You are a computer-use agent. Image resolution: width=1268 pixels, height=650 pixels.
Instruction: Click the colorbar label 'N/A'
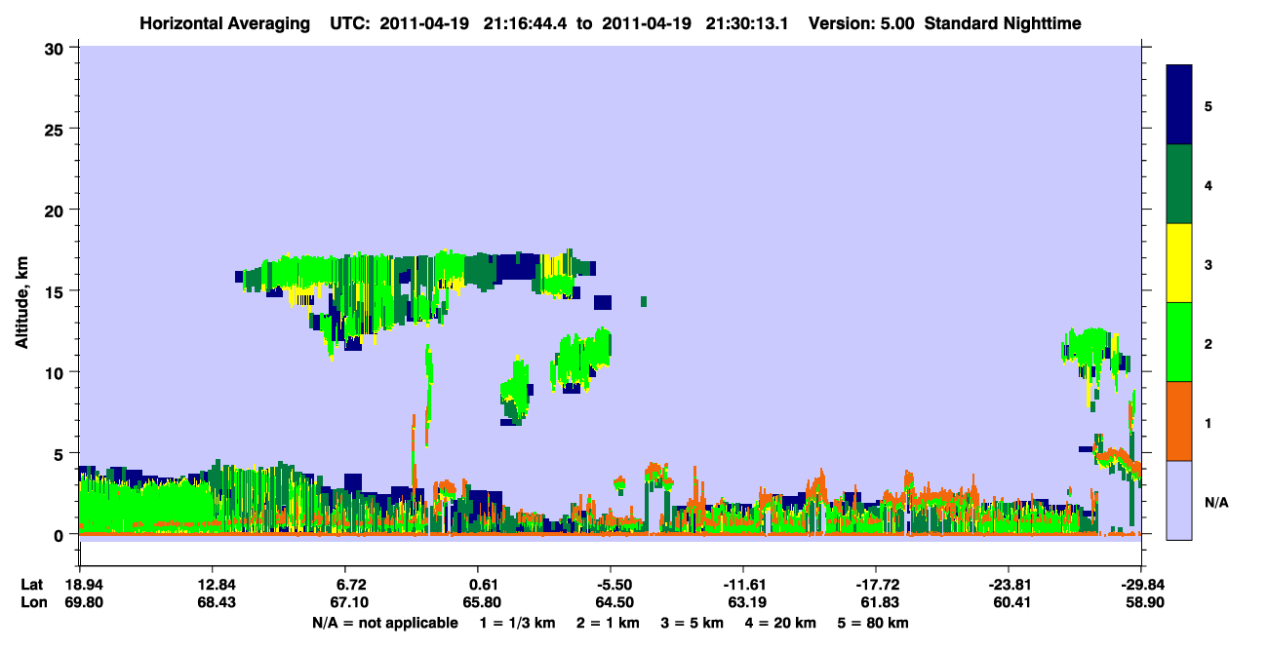pyautogui.click(x=1215, y=503)
